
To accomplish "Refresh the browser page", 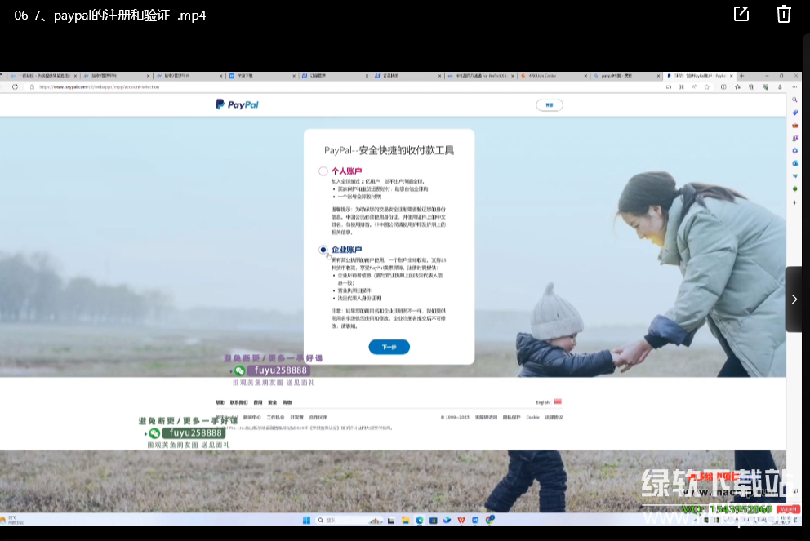I will pos(15,86).
